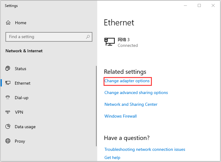Click the Data usage icon

tap(8, 127)
